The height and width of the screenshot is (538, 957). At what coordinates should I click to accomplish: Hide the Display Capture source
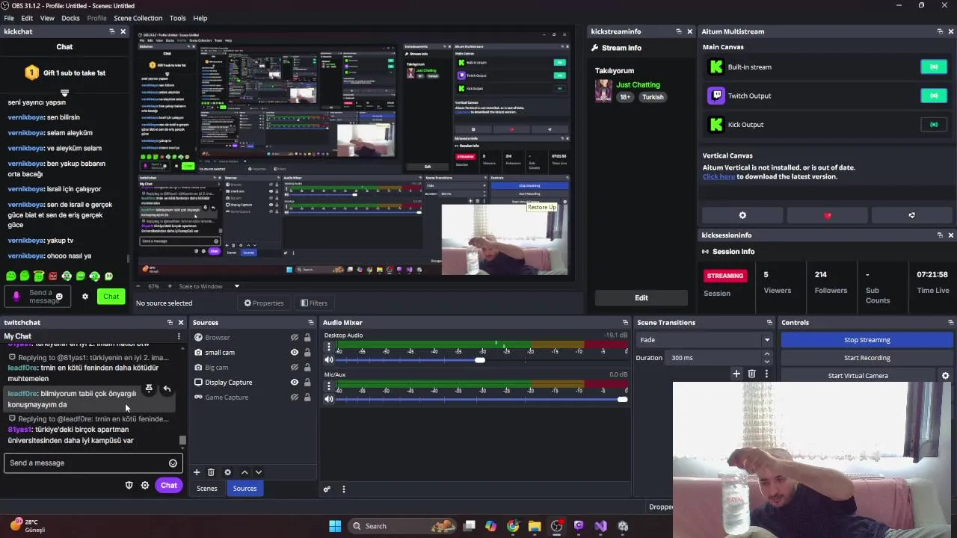tap(295, 383)
